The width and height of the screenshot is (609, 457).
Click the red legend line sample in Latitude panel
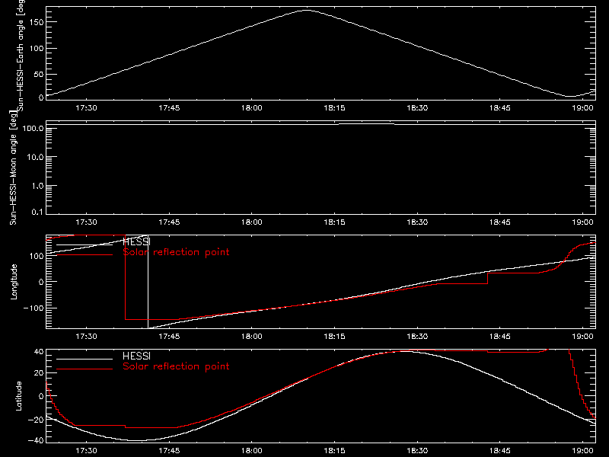coord(84,369)
